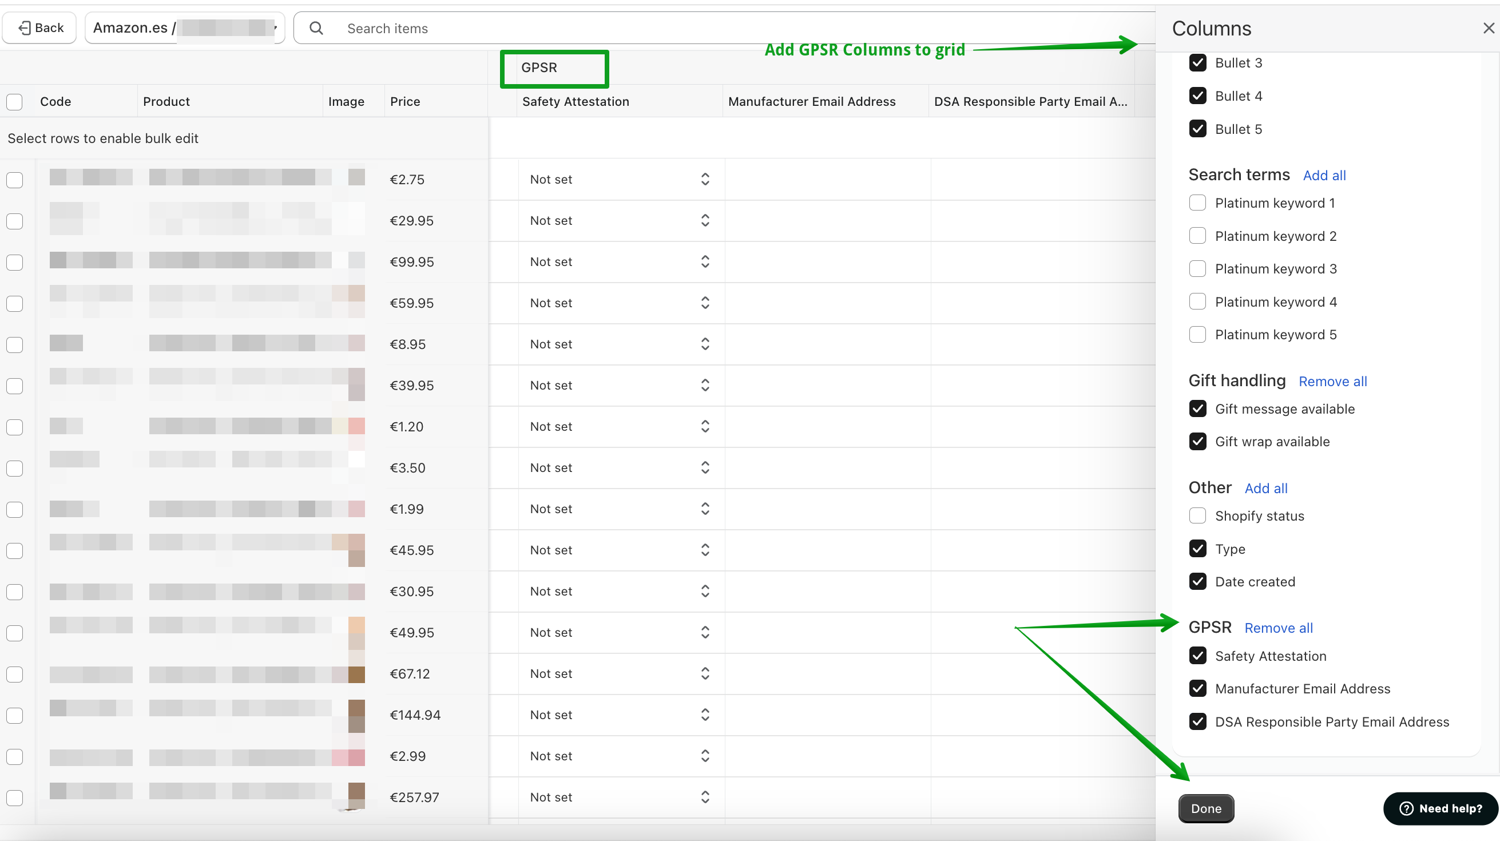This screenshot has width=1500, height=841.
Task: Uncheck Gift wrap available
Action: click(1198, 442)
